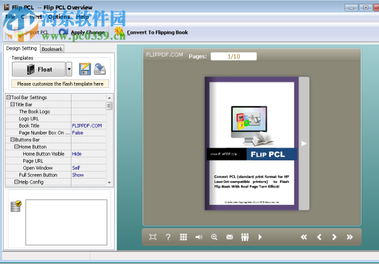This screenshot has width=379, height=264.
Task: Open the File menu
Action: 10,17
